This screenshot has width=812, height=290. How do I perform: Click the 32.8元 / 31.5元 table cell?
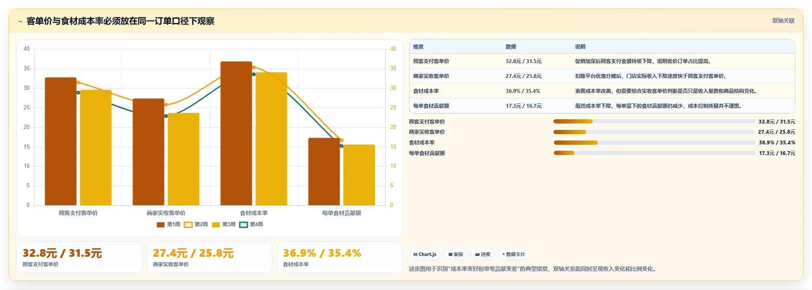(x=524, y=61)
